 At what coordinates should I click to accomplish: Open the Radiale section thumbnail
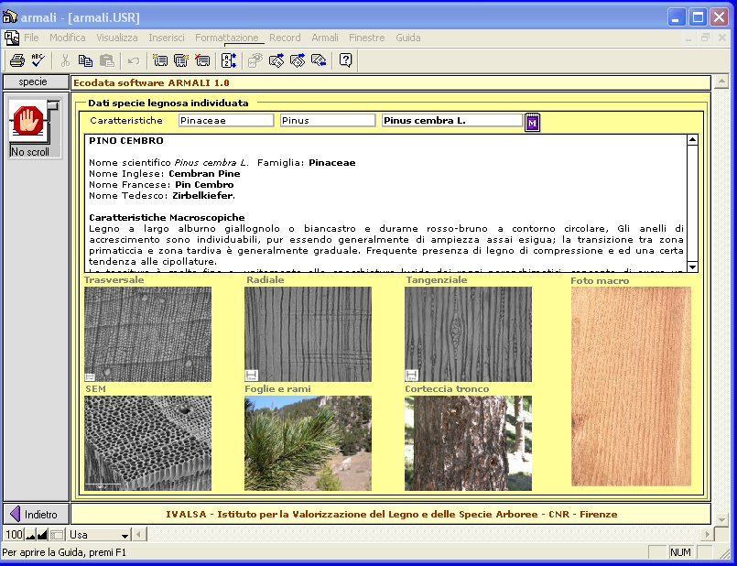point(308,334)
